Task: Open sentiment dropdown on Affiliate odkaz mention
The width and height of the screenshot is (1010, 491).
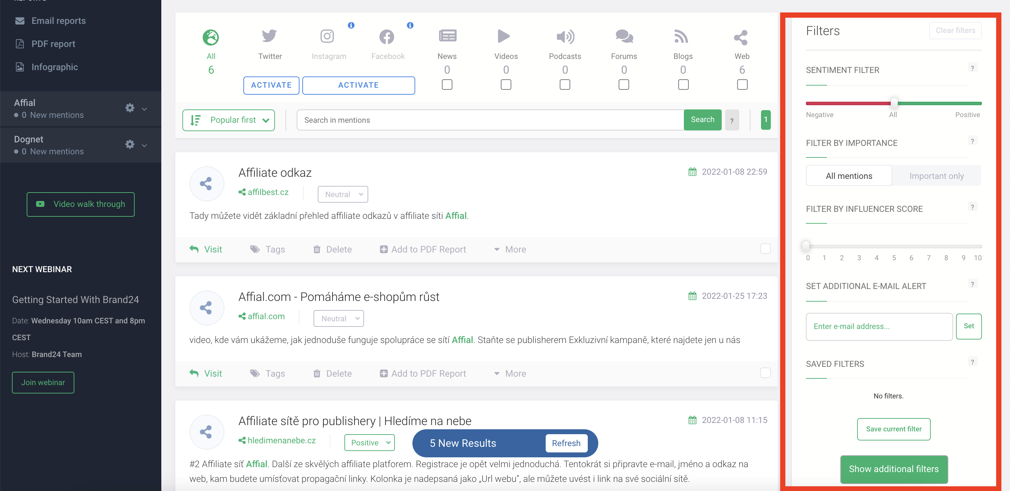Action: point(343,194)
